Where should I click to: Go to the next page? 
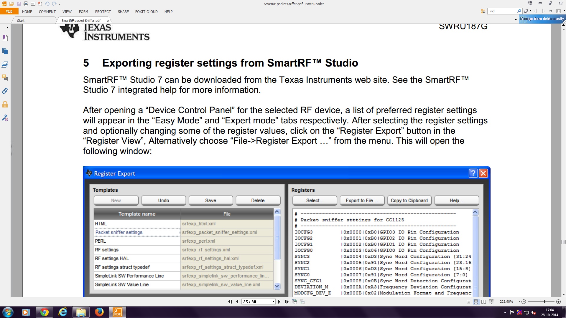tap(279, 302)
